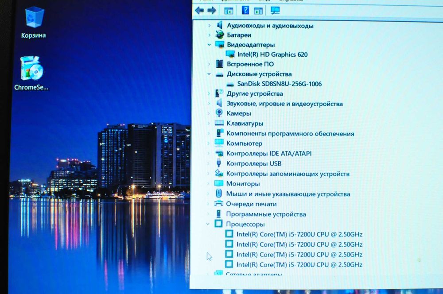The height and width of the screenshot is (294, 443).
Task: Expand the Другие устройства category
Action: 209,93
